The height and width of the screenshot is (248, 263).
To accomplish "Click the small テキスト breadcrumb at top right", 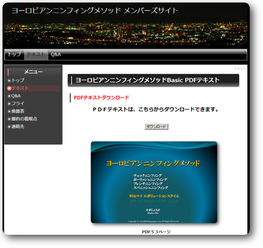I will point(240,69).
